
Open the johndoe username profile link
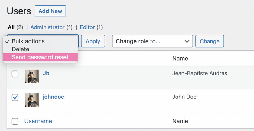tap(53, 97)
